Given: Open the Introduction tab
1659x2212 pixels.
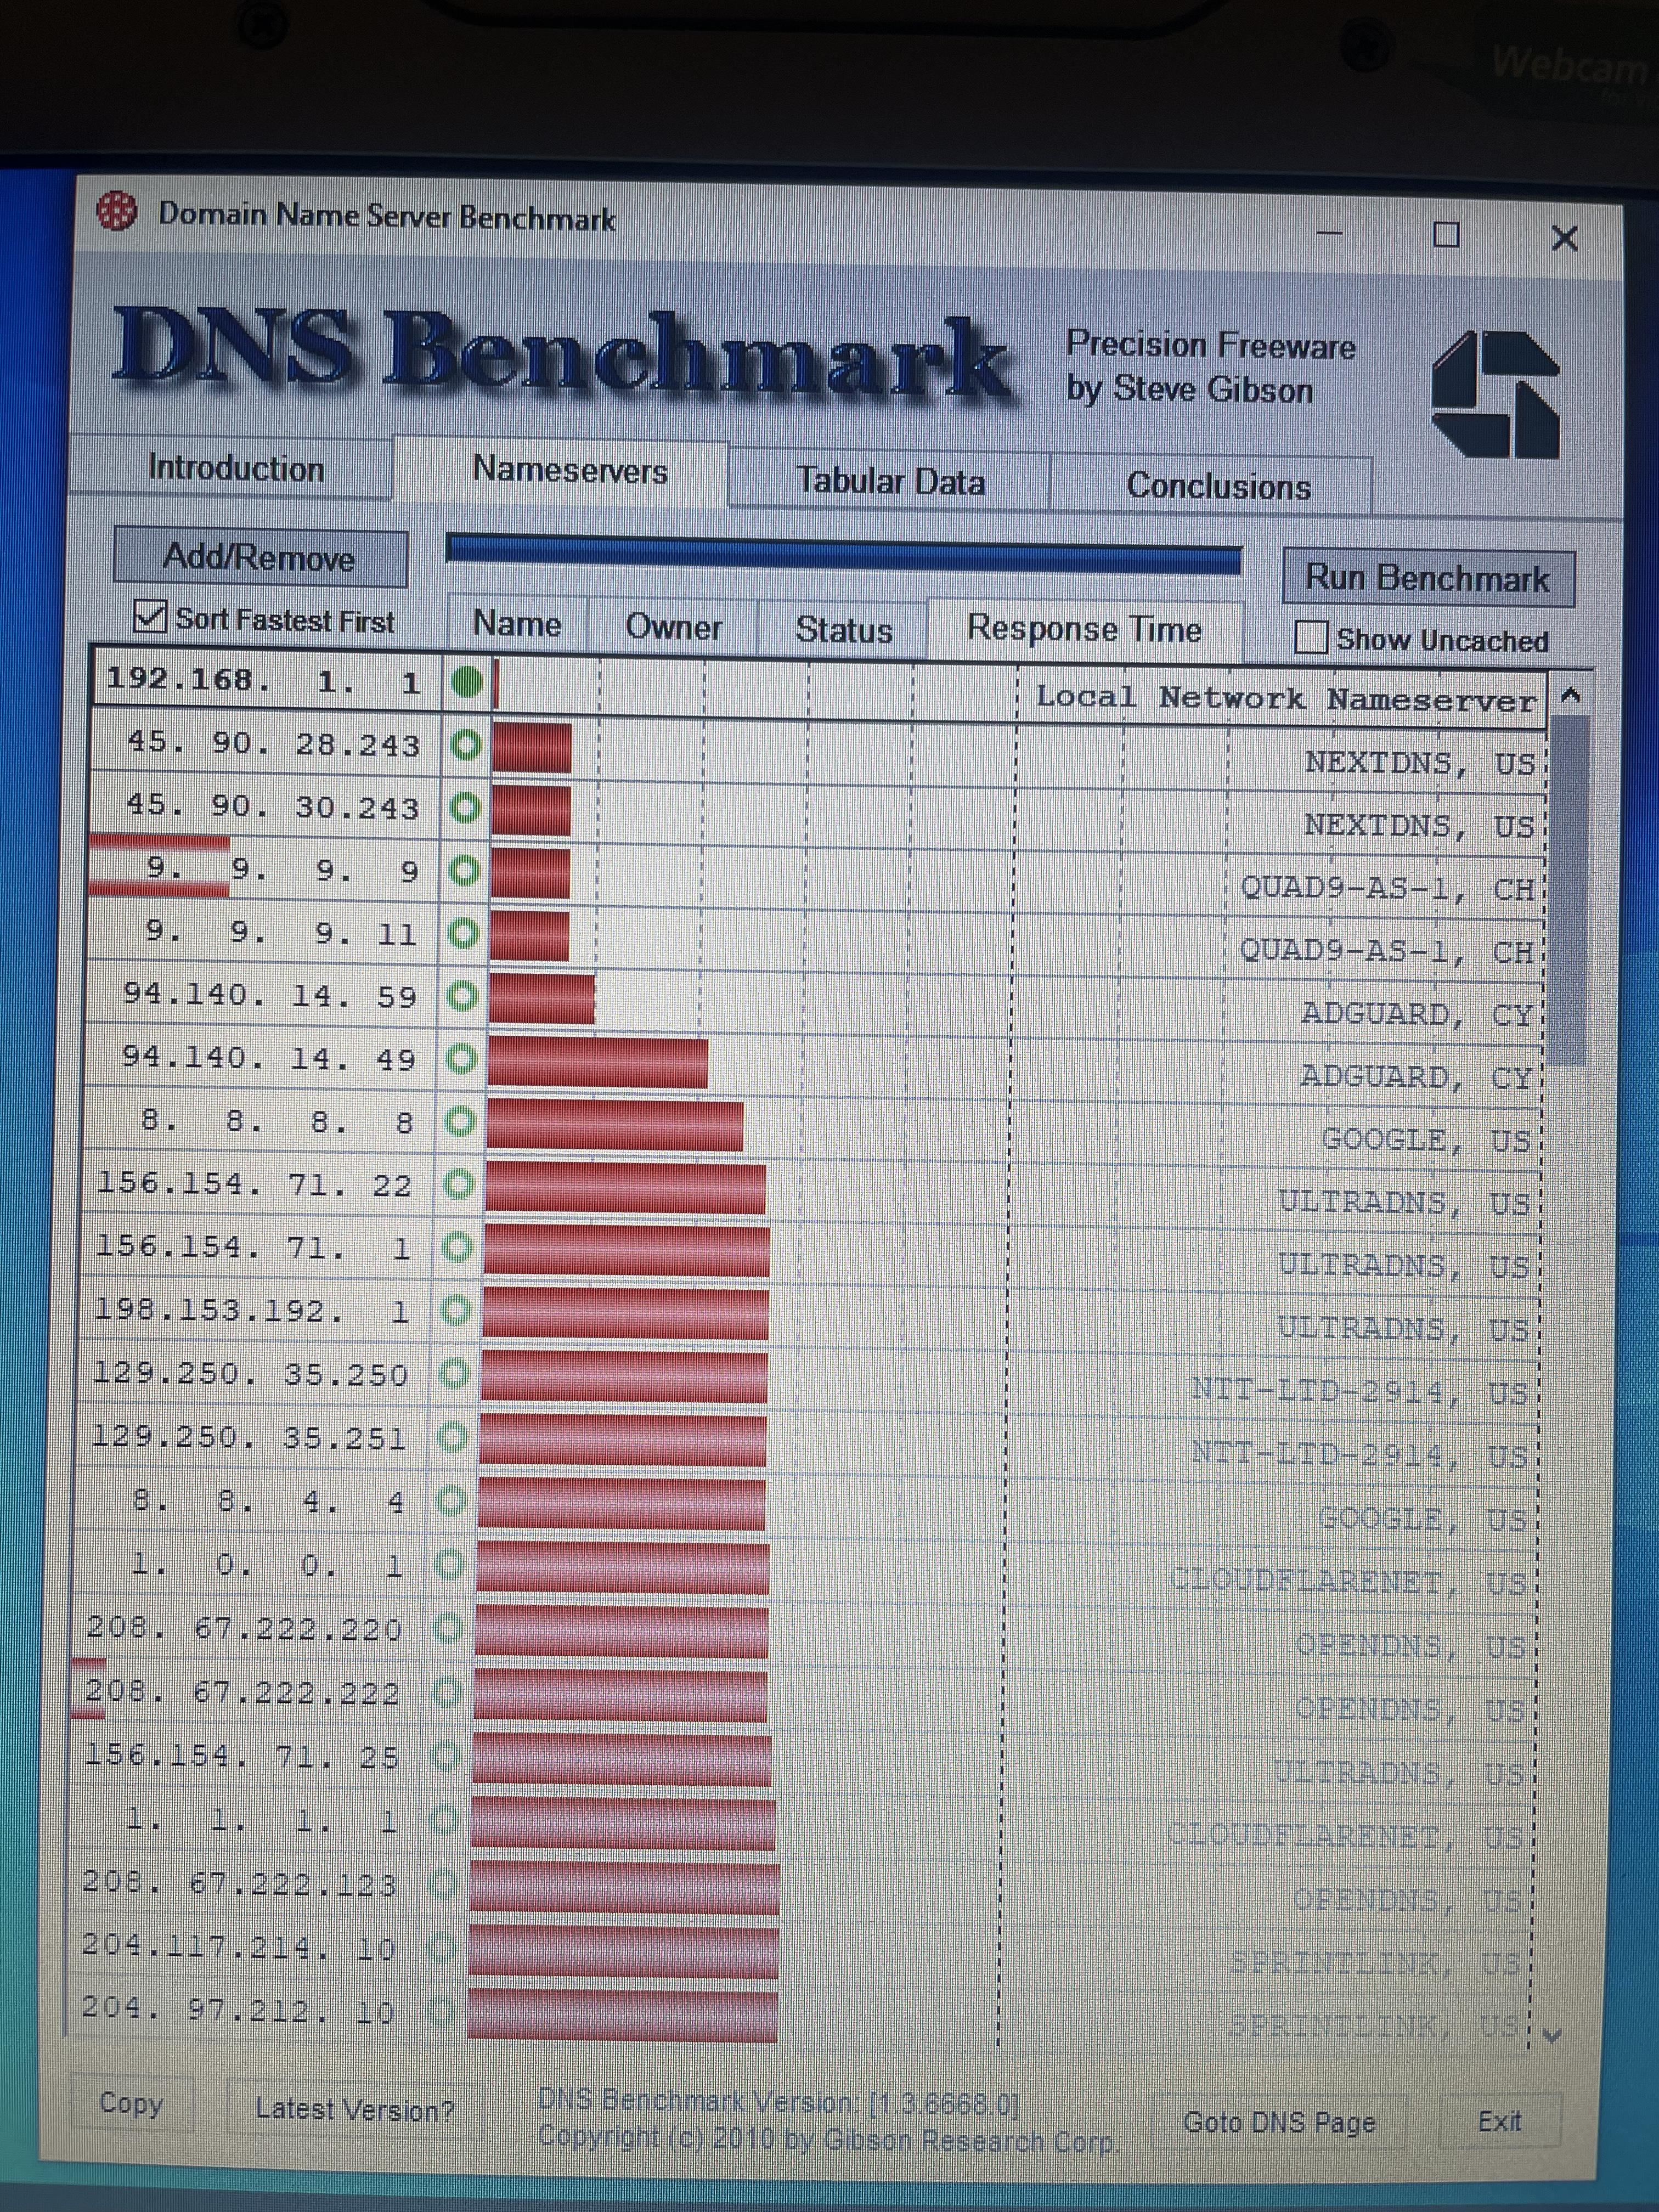Looking at the screenshot, I should (x=236, y=468).
